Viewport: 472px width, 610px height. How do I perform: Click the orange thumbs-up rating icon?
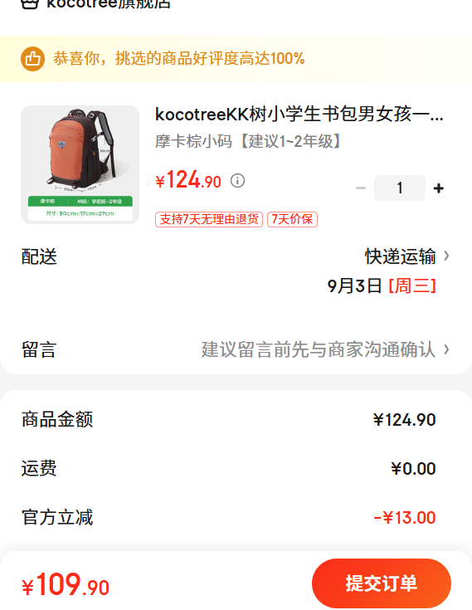pyautogui.click(x=32, y=59)
